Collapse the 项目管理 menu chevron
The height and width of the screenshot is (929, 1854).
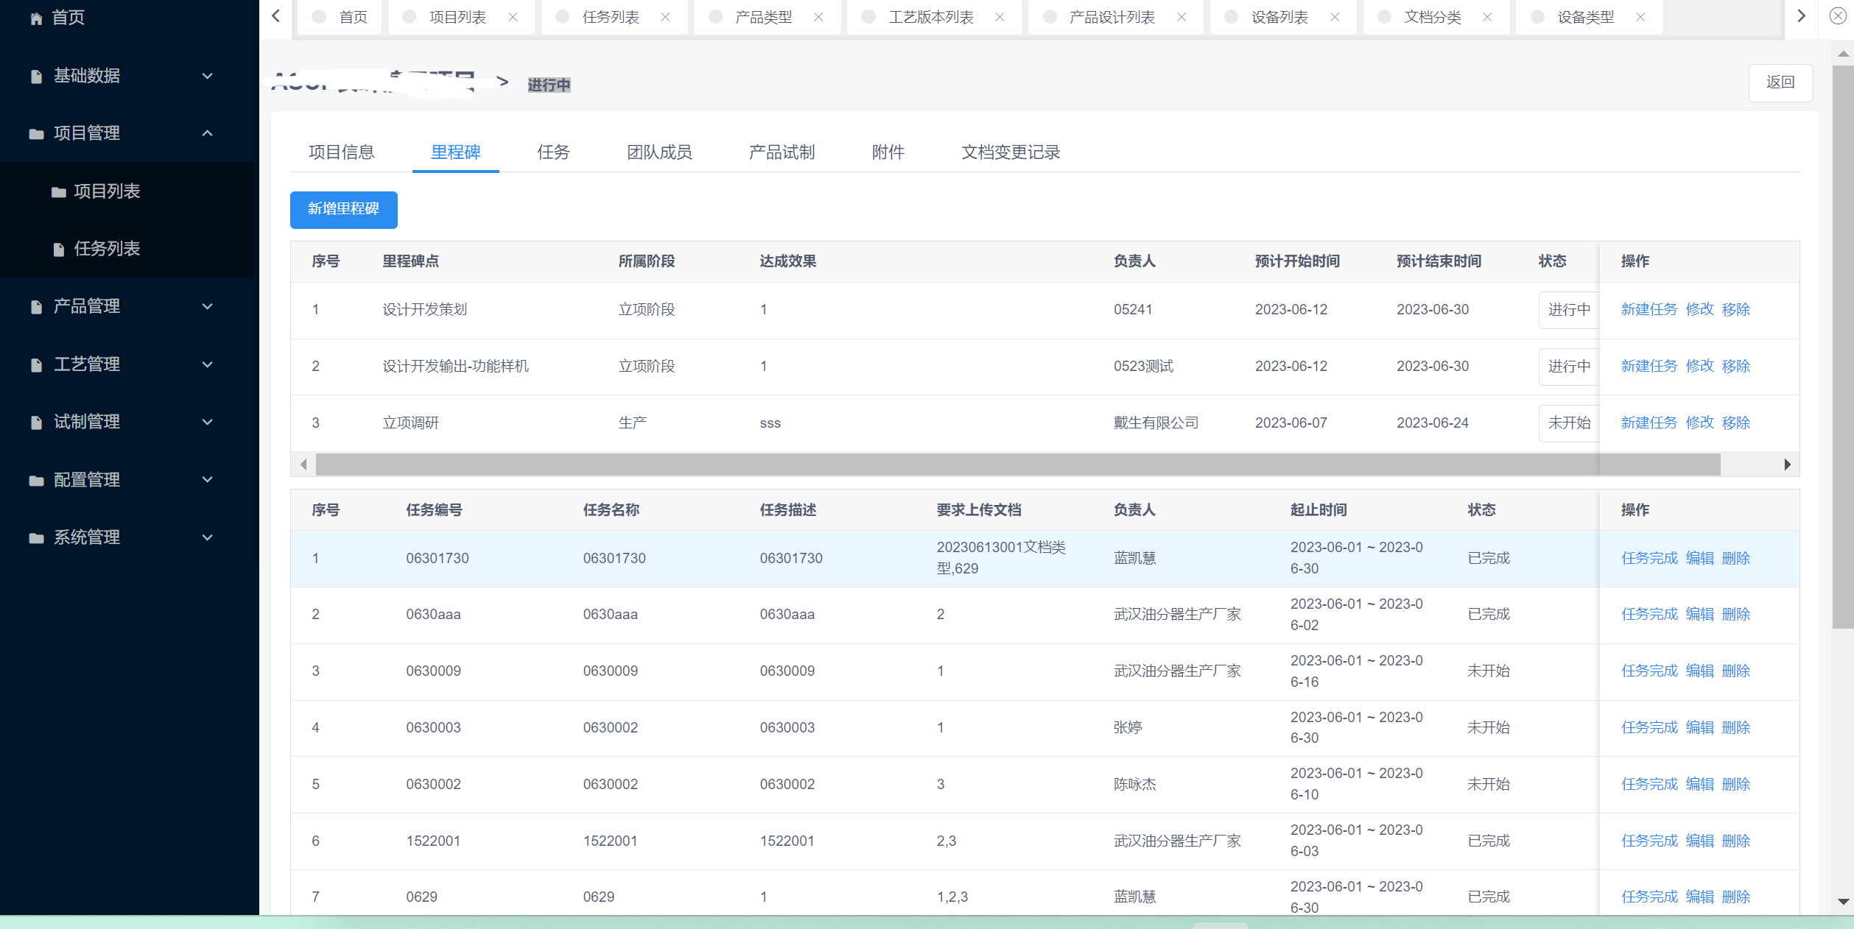pos(208,133)
